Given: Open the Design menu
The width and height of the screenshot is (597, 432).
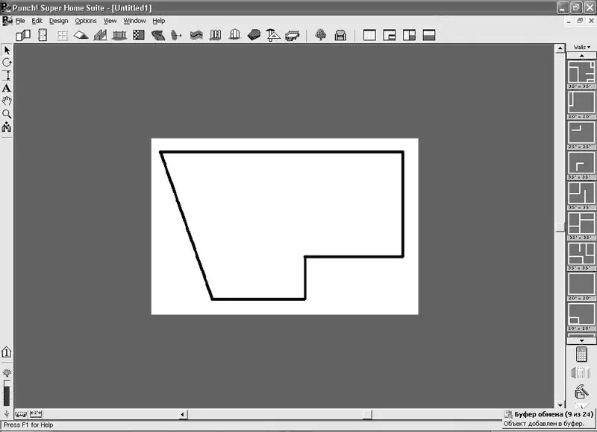Looking at the screenshot, I should coord(58,21).
